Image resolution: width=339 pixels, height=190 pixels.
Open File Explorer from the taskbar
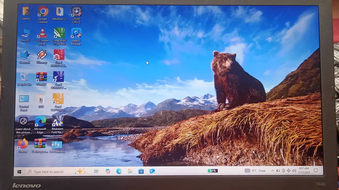[130, 171]
